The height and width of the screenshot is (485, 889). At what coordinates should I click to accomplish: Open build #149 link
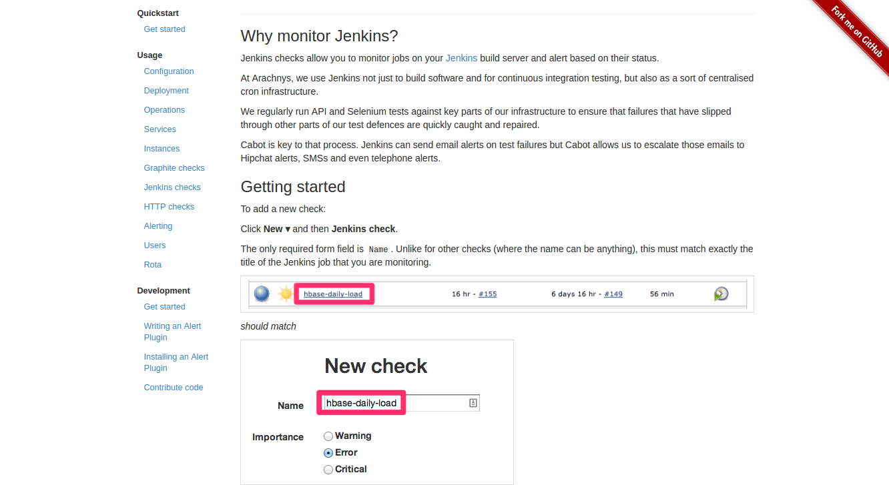click(613, 294)
